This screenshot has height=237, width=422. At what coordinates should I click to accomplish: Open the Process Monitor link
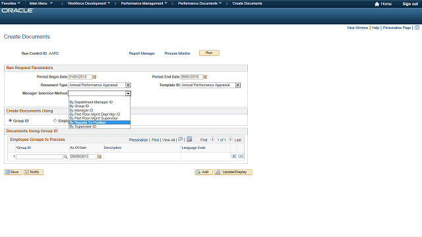click(x=177, y=53)
